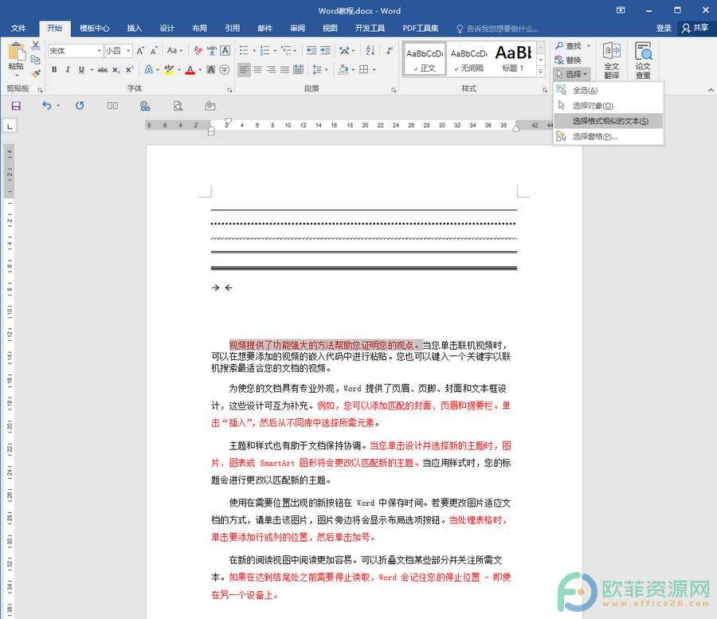Viewport: 717px width, 619px height.
Task: Sort text with the A-Z sort icon
Action: click(370, 51)
